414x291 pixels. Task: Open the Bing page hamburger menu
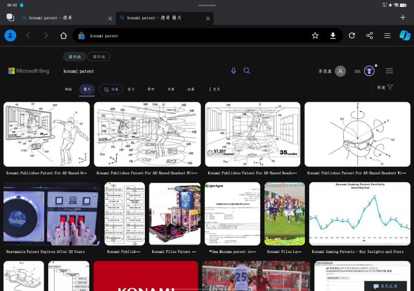(389, 71)
